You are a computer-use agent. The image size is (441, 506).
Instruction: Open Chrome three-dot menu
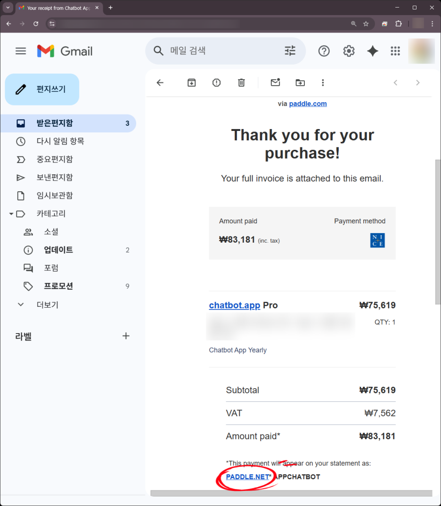click(433, 24)
